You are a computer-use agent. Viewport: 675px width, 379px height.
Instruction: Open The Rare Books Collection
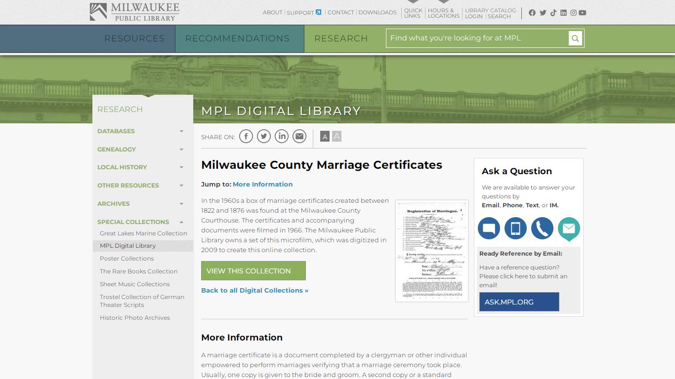click(x=138, y=271)
